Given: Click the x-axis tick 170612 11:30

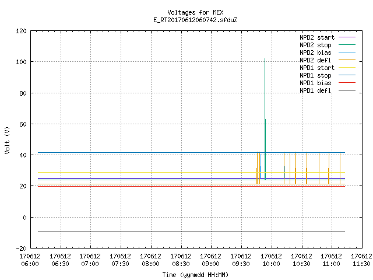Looking at the screenshot, I should pyautogui.click(x=361, y=260).
